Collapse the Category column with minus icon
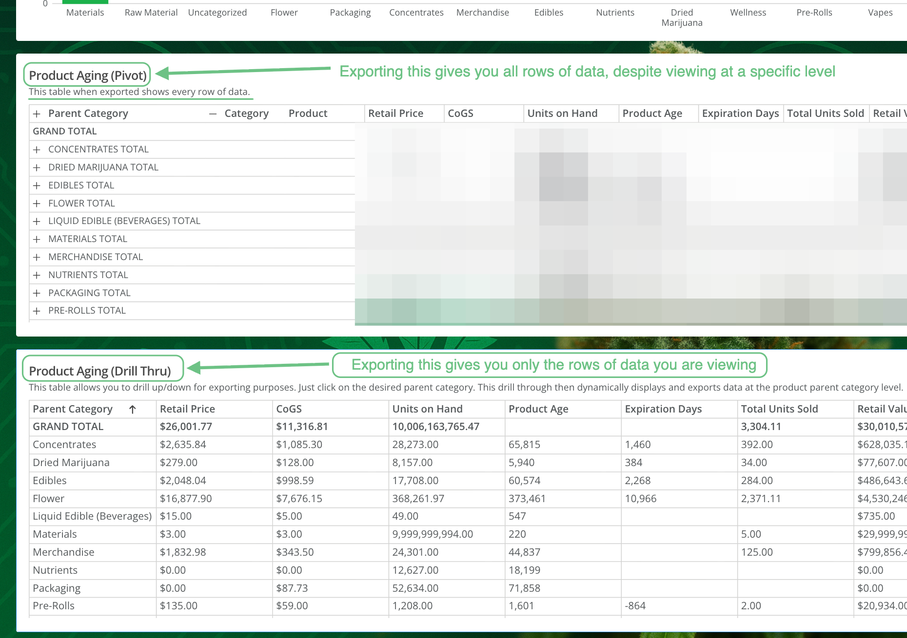Image resolution: width=907 pixels, height=638 pixels. [213, 114]
